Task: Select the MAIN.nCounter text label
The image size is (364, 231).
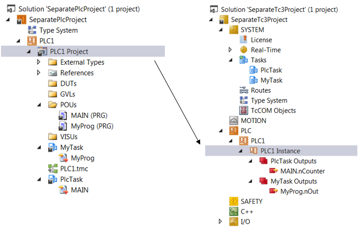Action: [x=302, y=171]
